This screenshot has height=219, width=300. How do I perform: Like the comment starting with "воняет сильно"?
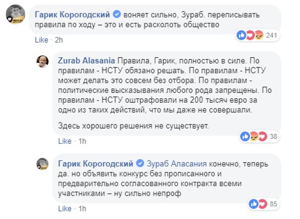41,40
